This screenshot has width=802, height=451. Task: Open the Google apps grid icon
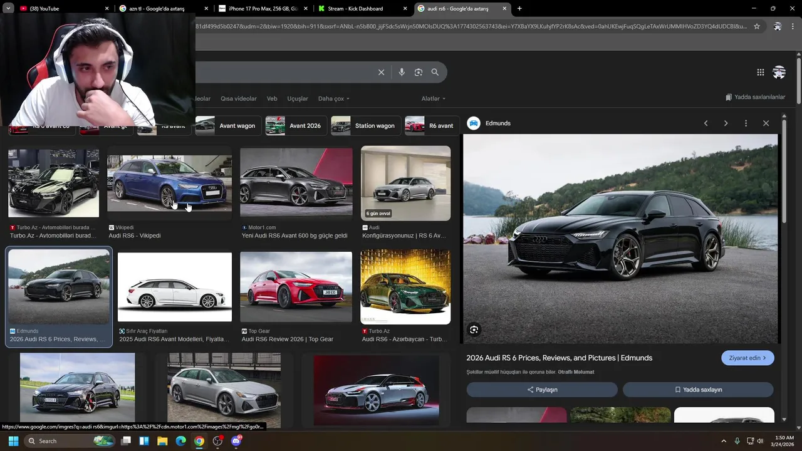pos(761,72)
